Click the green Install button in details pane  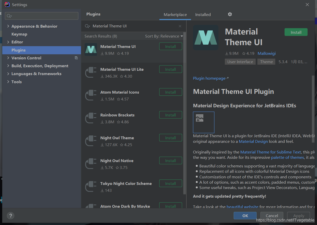click(x=296, y=32)
